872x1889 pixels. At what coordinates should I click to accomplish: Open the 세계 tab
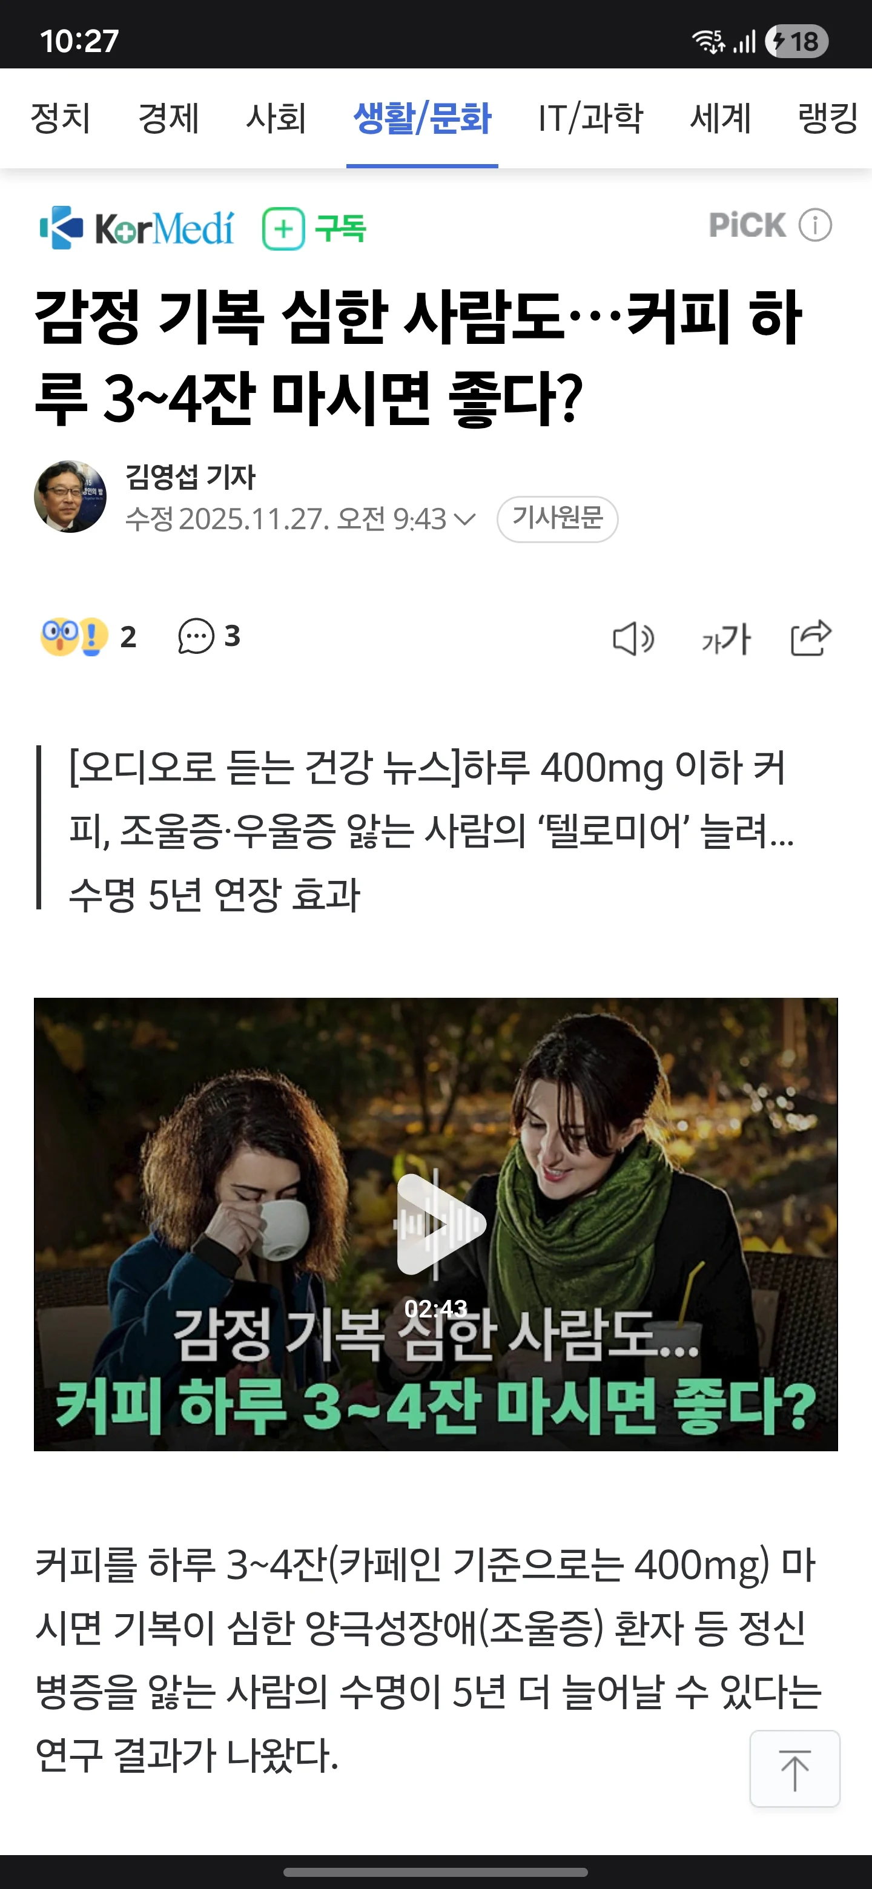click(720, 118)
